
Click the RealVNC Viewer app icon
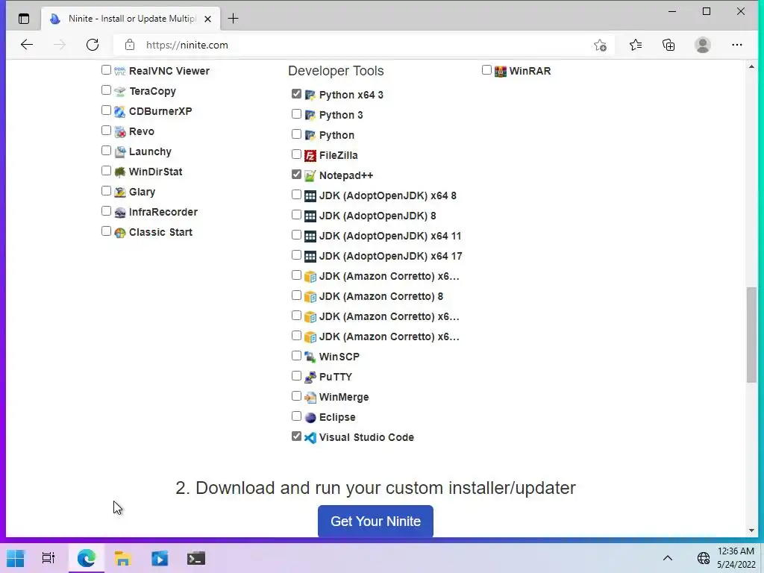[x=120, y=71]
